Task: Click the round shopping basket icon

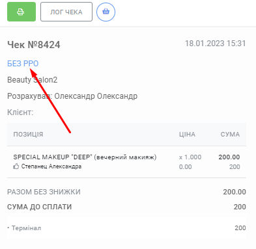Action: click(x=106, y=12)
